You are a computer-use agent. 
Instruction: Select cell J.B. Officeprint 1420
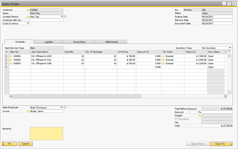click(47, 56)
